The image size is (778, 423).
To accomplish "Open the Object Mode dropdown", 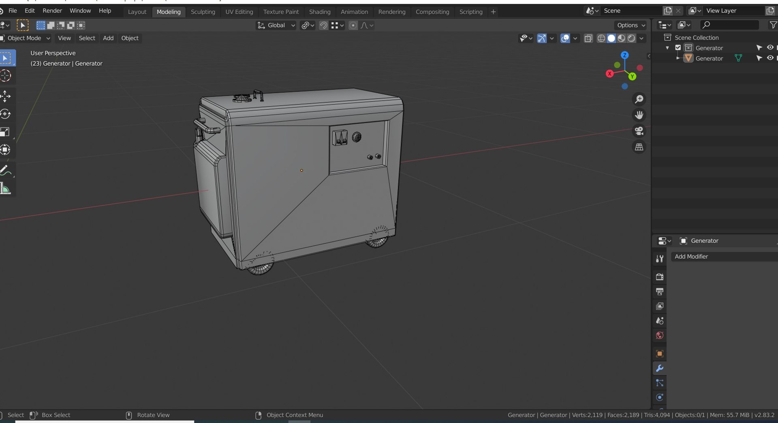I will pyautogui.click(x=26, y=38).
